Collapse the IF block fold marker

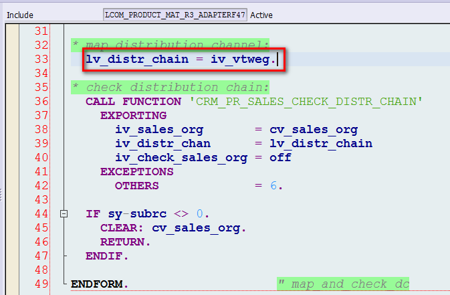64,213
